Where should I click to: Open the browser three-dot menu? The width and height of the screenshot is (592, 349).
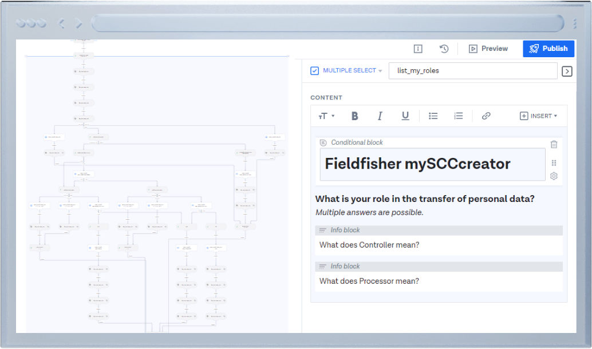click(x=575, y=23)
